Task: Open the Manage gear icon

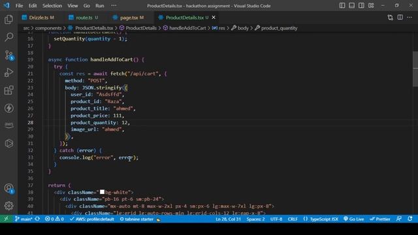Action: pyautogui.click(x=8, y=206)
